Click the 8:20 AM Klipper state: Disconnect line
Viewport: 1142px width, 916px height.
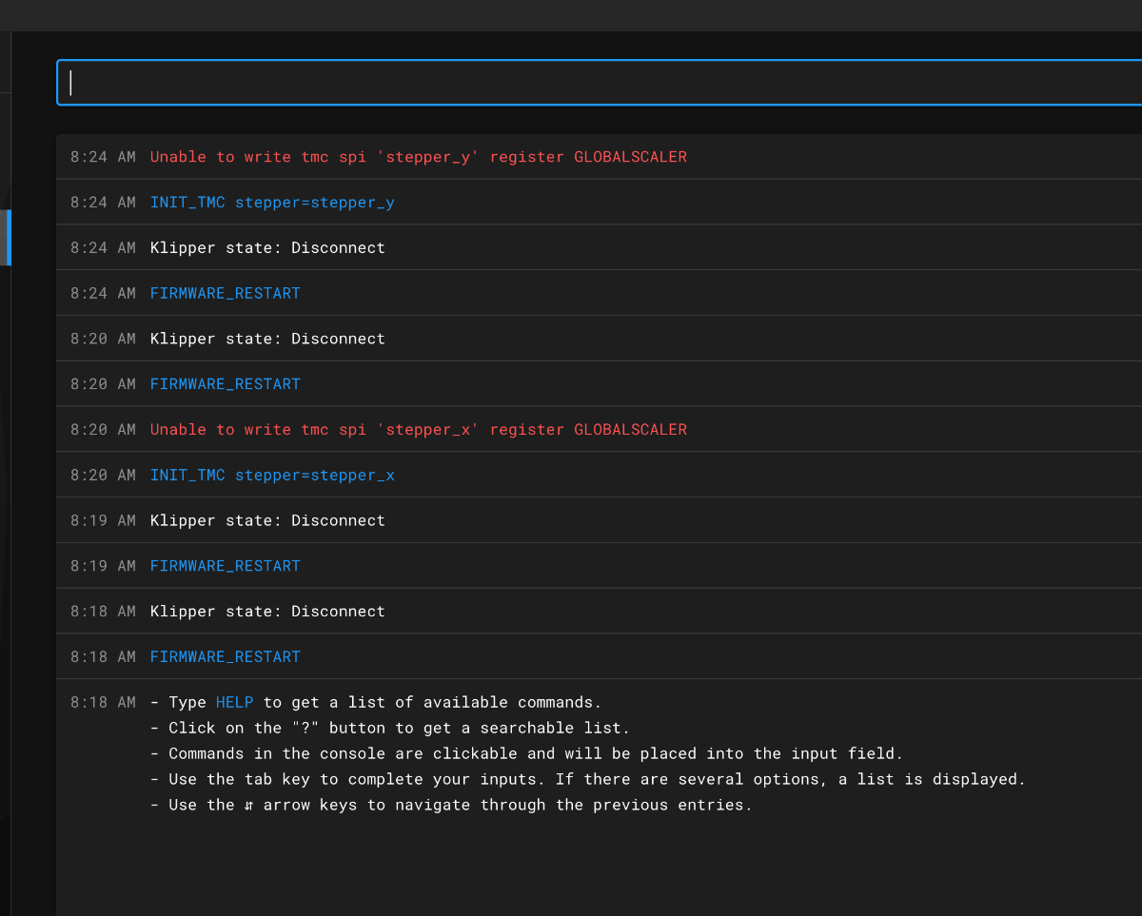267,339
